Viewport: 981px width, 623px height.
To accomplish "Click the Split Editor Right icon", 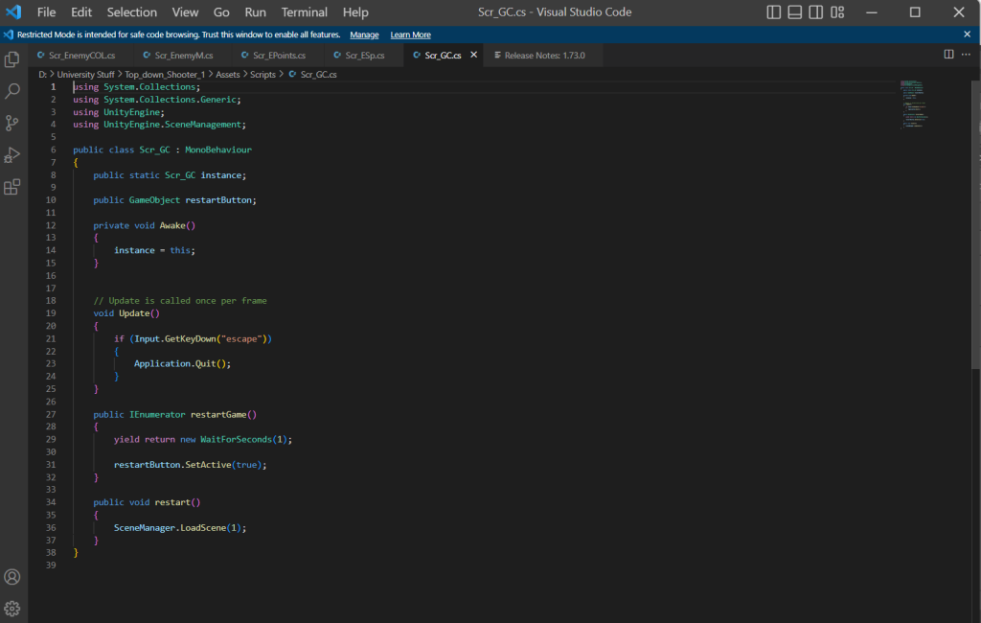I will coord(948,55).
